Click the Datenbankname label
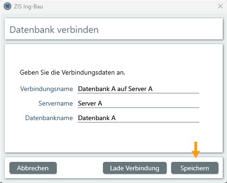This screenshot has height=183, width=227. pos(49,118)
